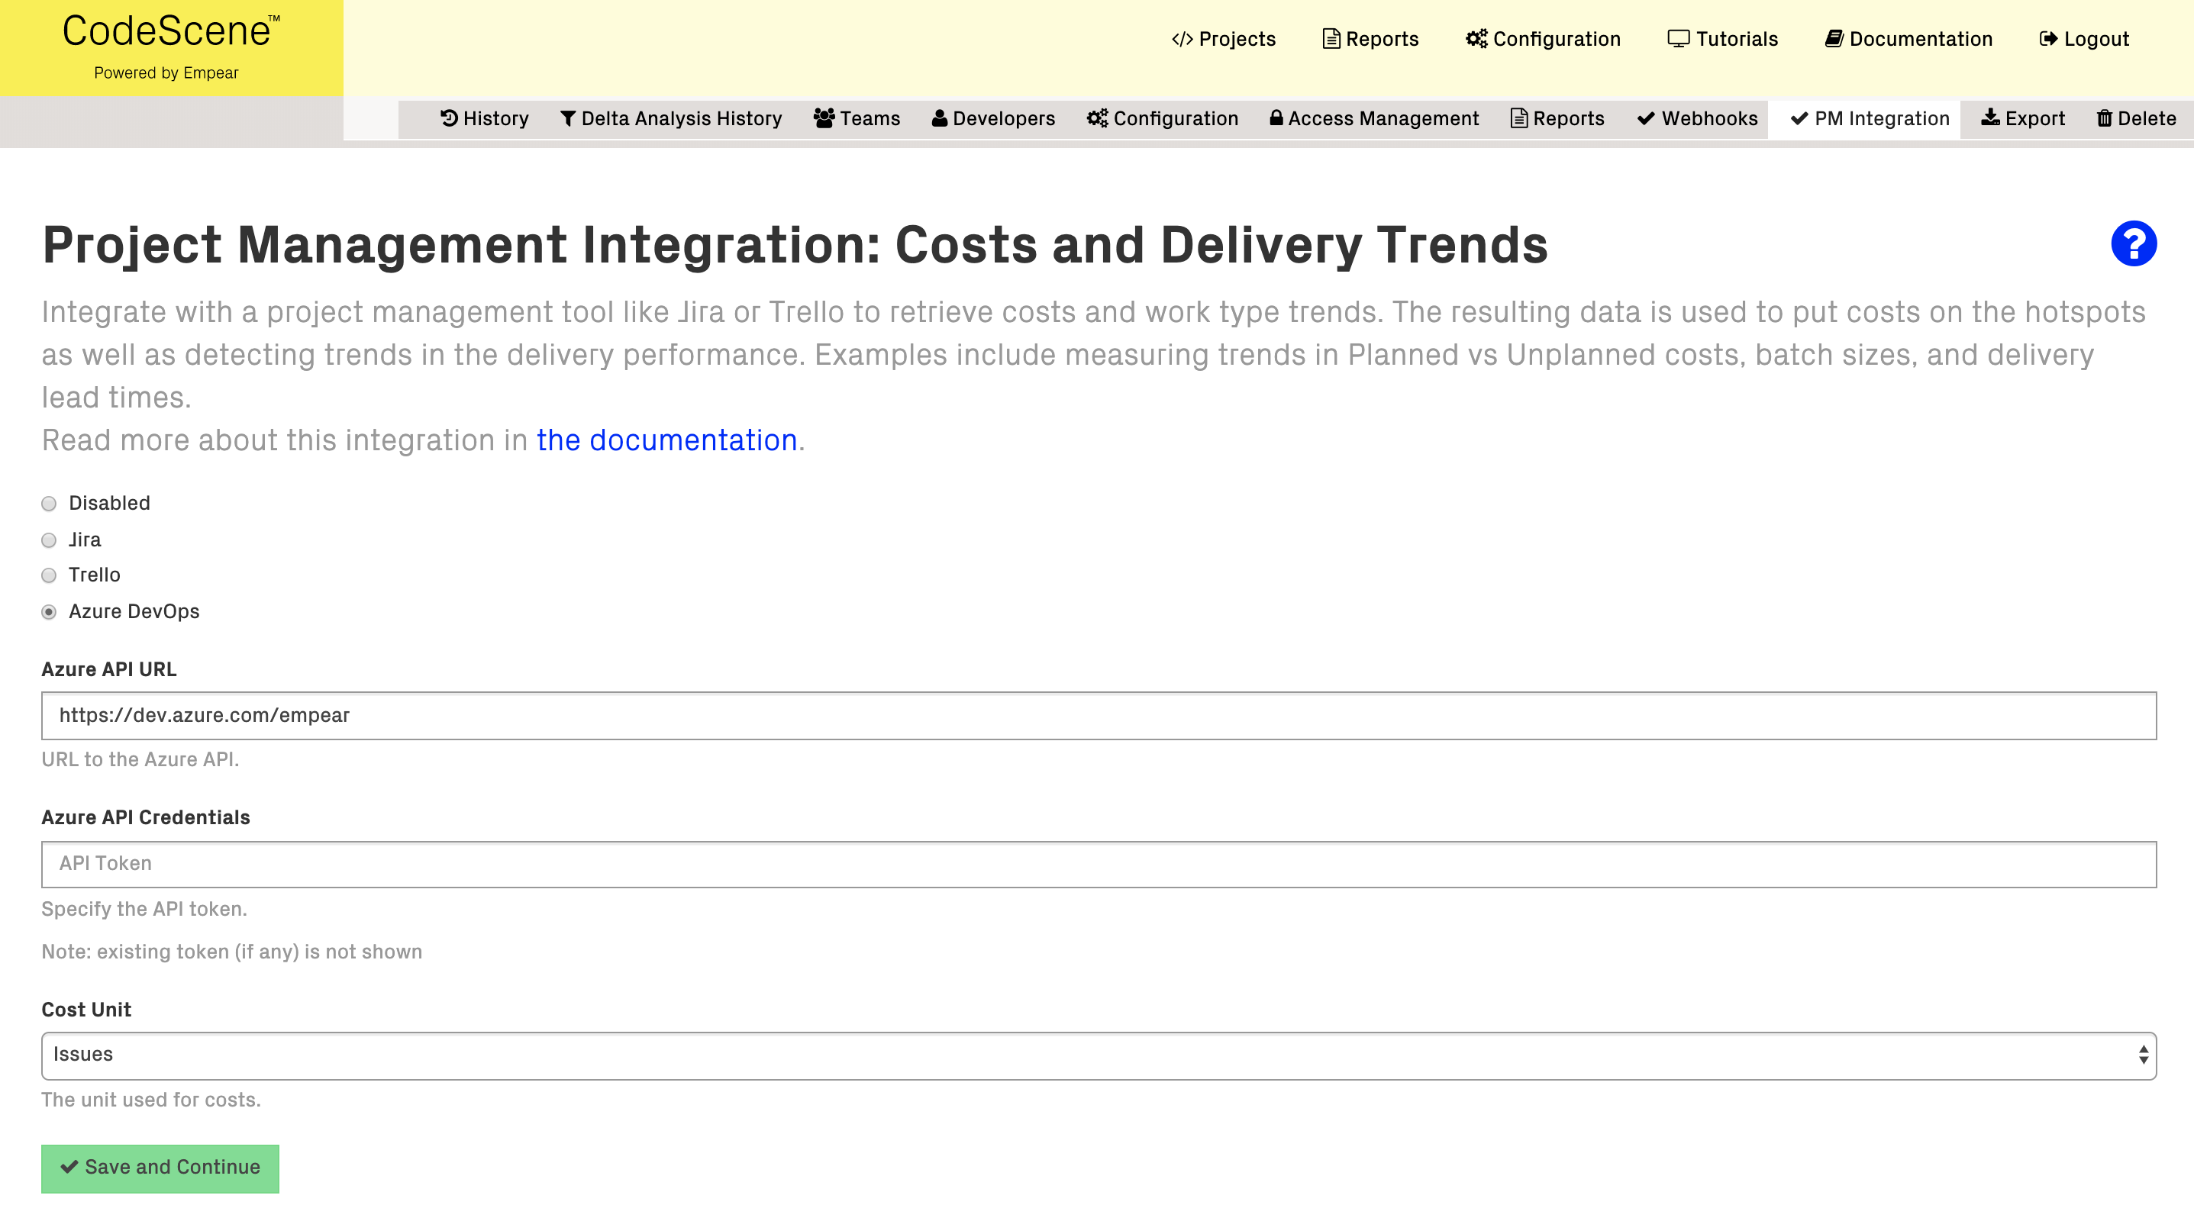Screen dimensions: 2194x1221
Task: Click the Delete trash icon
Action: 2105,119
